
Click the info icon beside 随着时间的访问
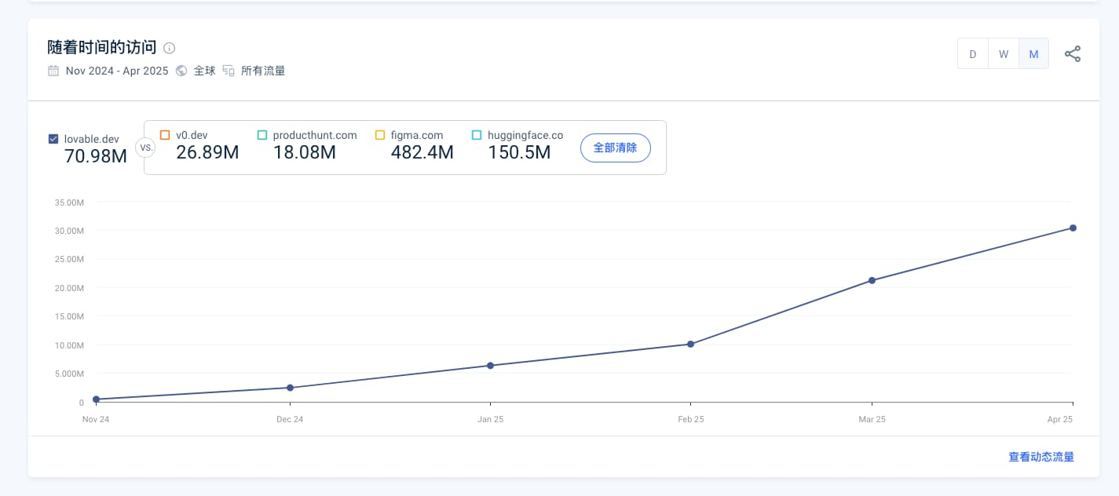[x=170, y=48]
